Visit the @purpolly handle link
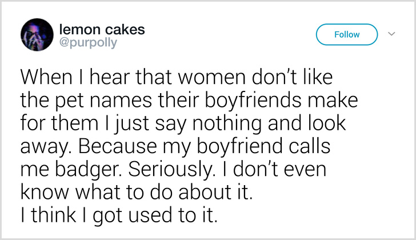 (88, 43)
